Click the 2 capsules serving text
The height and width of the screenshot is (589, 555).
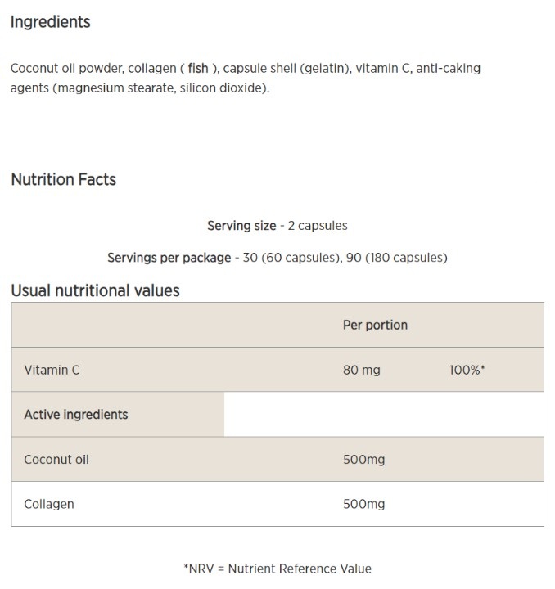pyautogui.click(x=318, y=225)
